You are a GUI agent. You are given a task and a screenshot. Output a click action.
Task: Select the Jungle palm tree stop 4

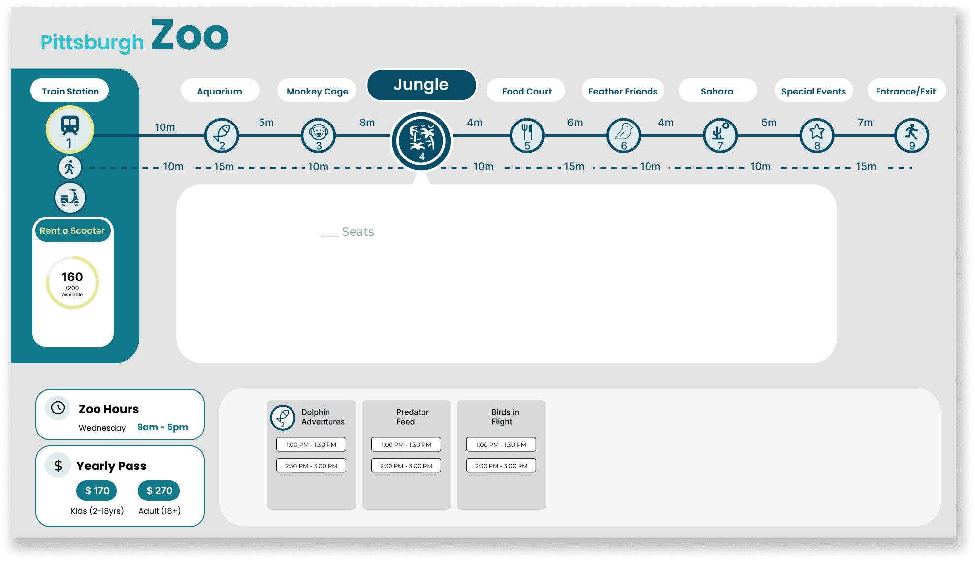point(422,141)
